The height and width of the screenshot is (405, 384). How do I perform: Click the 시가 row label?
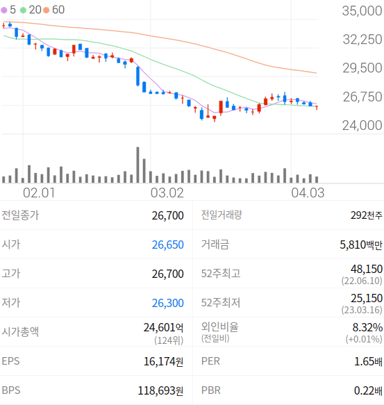point(11,245)
